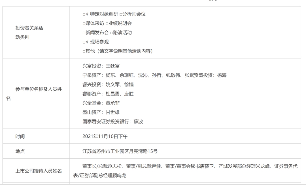The image size is (306, 185).
Task: Select the line 兴全基金：董承非
Action: 101,103
